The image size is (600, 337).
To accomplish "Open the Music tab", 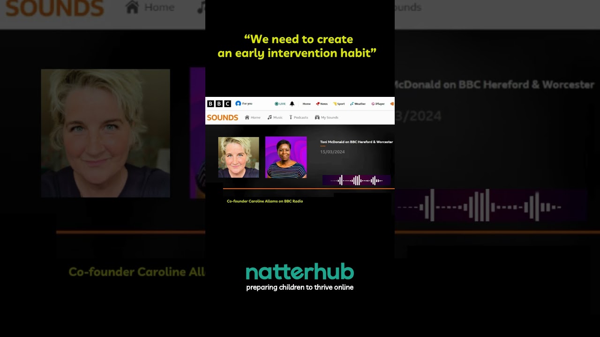I will coord(275,117).
